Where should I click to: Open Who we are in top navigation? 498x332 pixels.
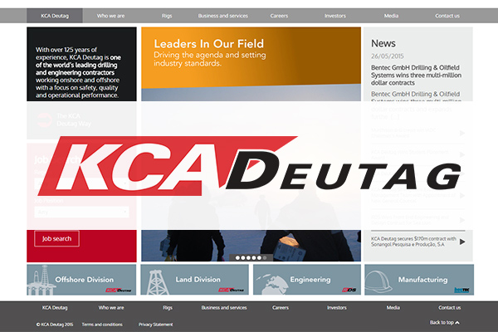[110, 16]
